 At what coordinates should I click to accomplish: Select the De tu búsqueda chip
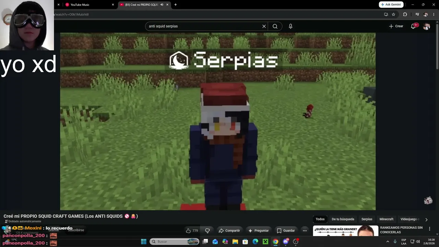pos(343,219)
